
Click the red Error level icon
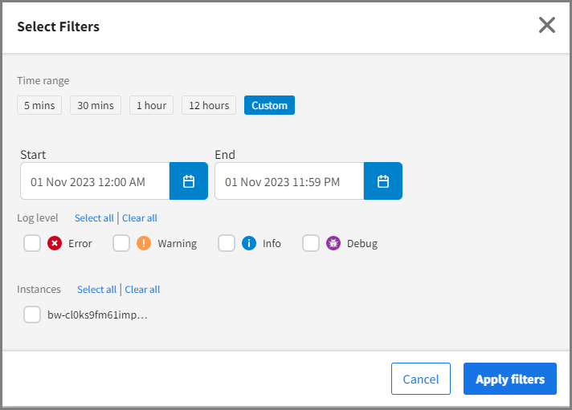coord(55,243)
